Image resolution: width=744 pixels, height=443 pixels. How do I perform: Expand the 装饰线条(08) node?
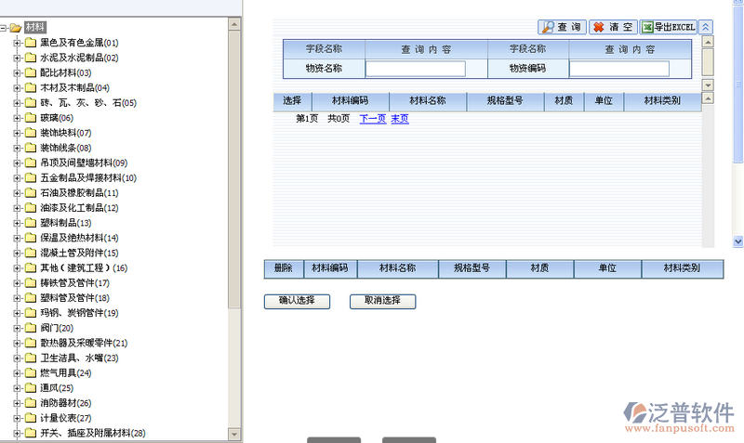tap(17, 149)
